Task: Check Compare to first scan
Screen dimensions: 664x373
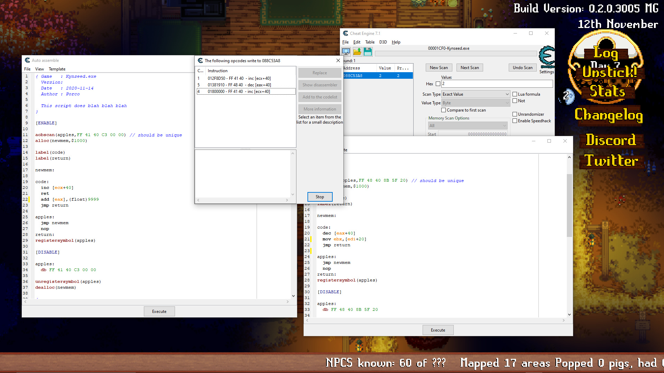Action: pos(444,110)
